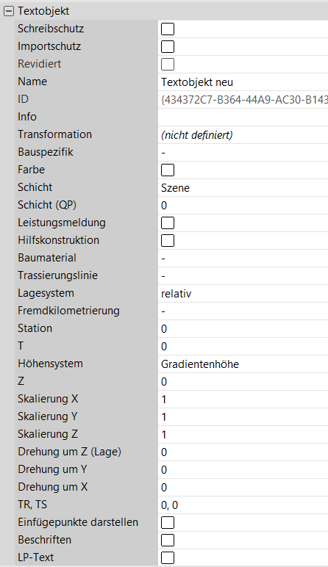The image size is (328, 567).
Task: Enable the Schreibschutz checkbox
Action: click(x=168, y=29)
